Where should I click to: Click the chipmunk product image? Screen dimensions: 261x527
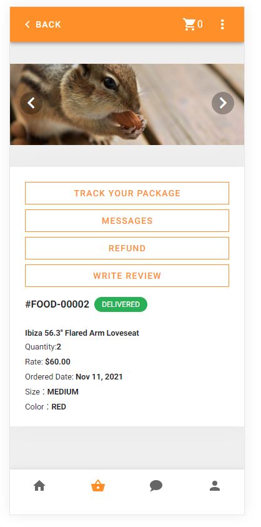[127, 104]
